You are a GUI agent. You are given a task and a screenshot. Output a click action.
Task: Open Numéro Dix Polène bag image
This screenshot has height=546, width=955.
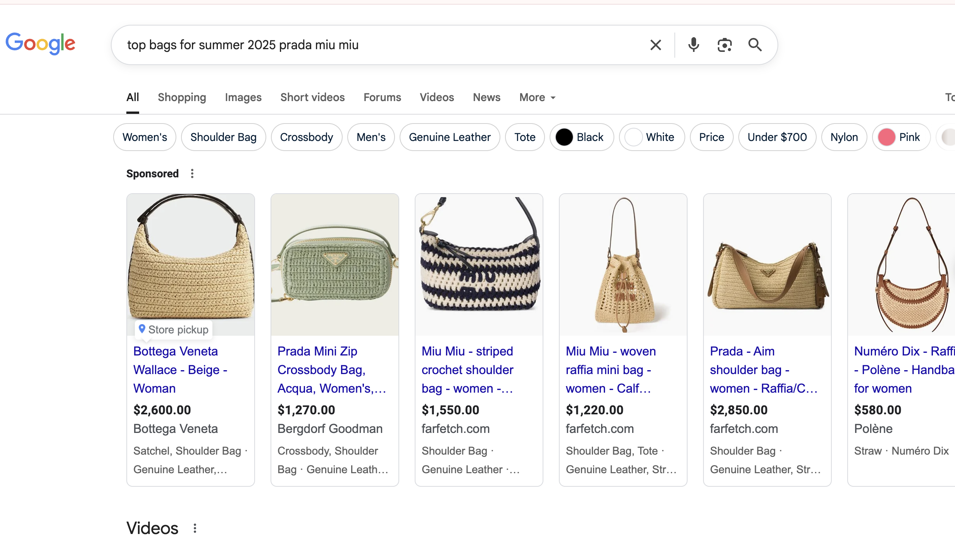click(902, 264)
